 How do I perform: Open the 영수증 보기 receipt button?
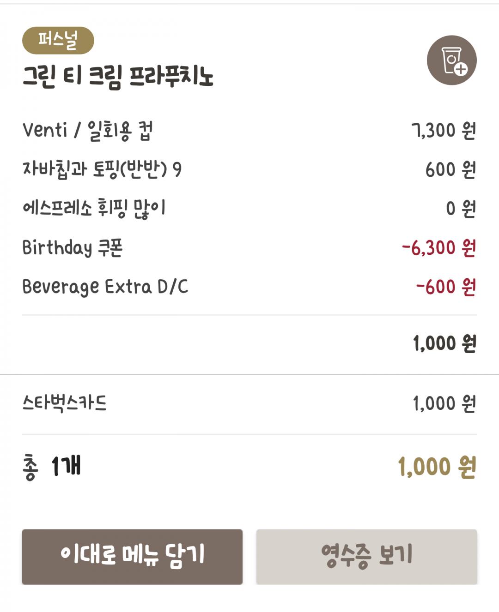(366, 556)
